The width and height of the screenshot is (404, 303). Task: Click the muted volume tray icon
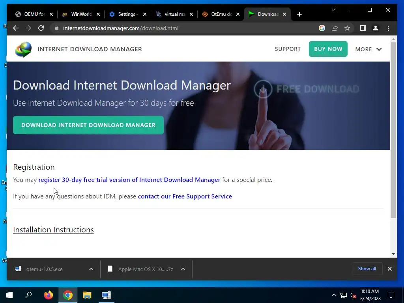(353, 295)
